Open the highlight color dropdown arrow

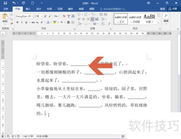[x=58, y=22]
